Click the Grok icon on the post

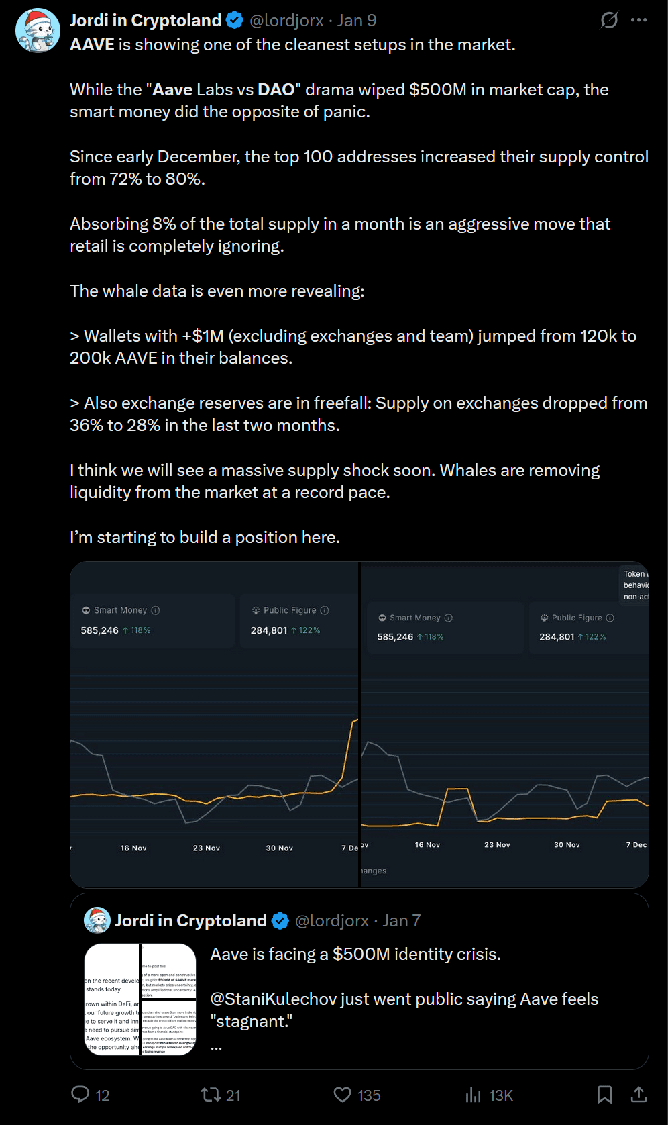click(609, 20)
